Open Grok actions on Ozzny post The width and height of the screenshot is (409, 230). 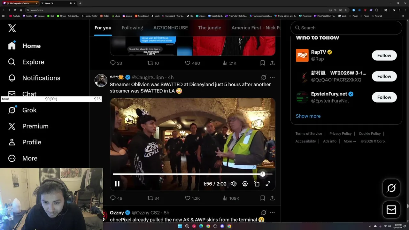[264, 212]
